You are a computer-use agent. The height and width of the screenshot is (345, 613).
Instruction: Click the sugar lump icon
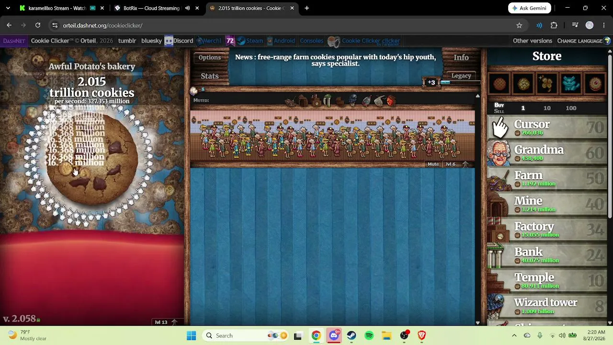pyautogui.click(x=194, y=90)
